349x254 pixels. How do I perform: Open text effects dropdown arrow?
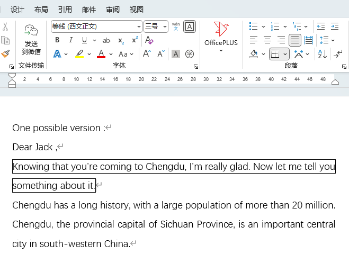pyautogui.click(x=66, y=54)
